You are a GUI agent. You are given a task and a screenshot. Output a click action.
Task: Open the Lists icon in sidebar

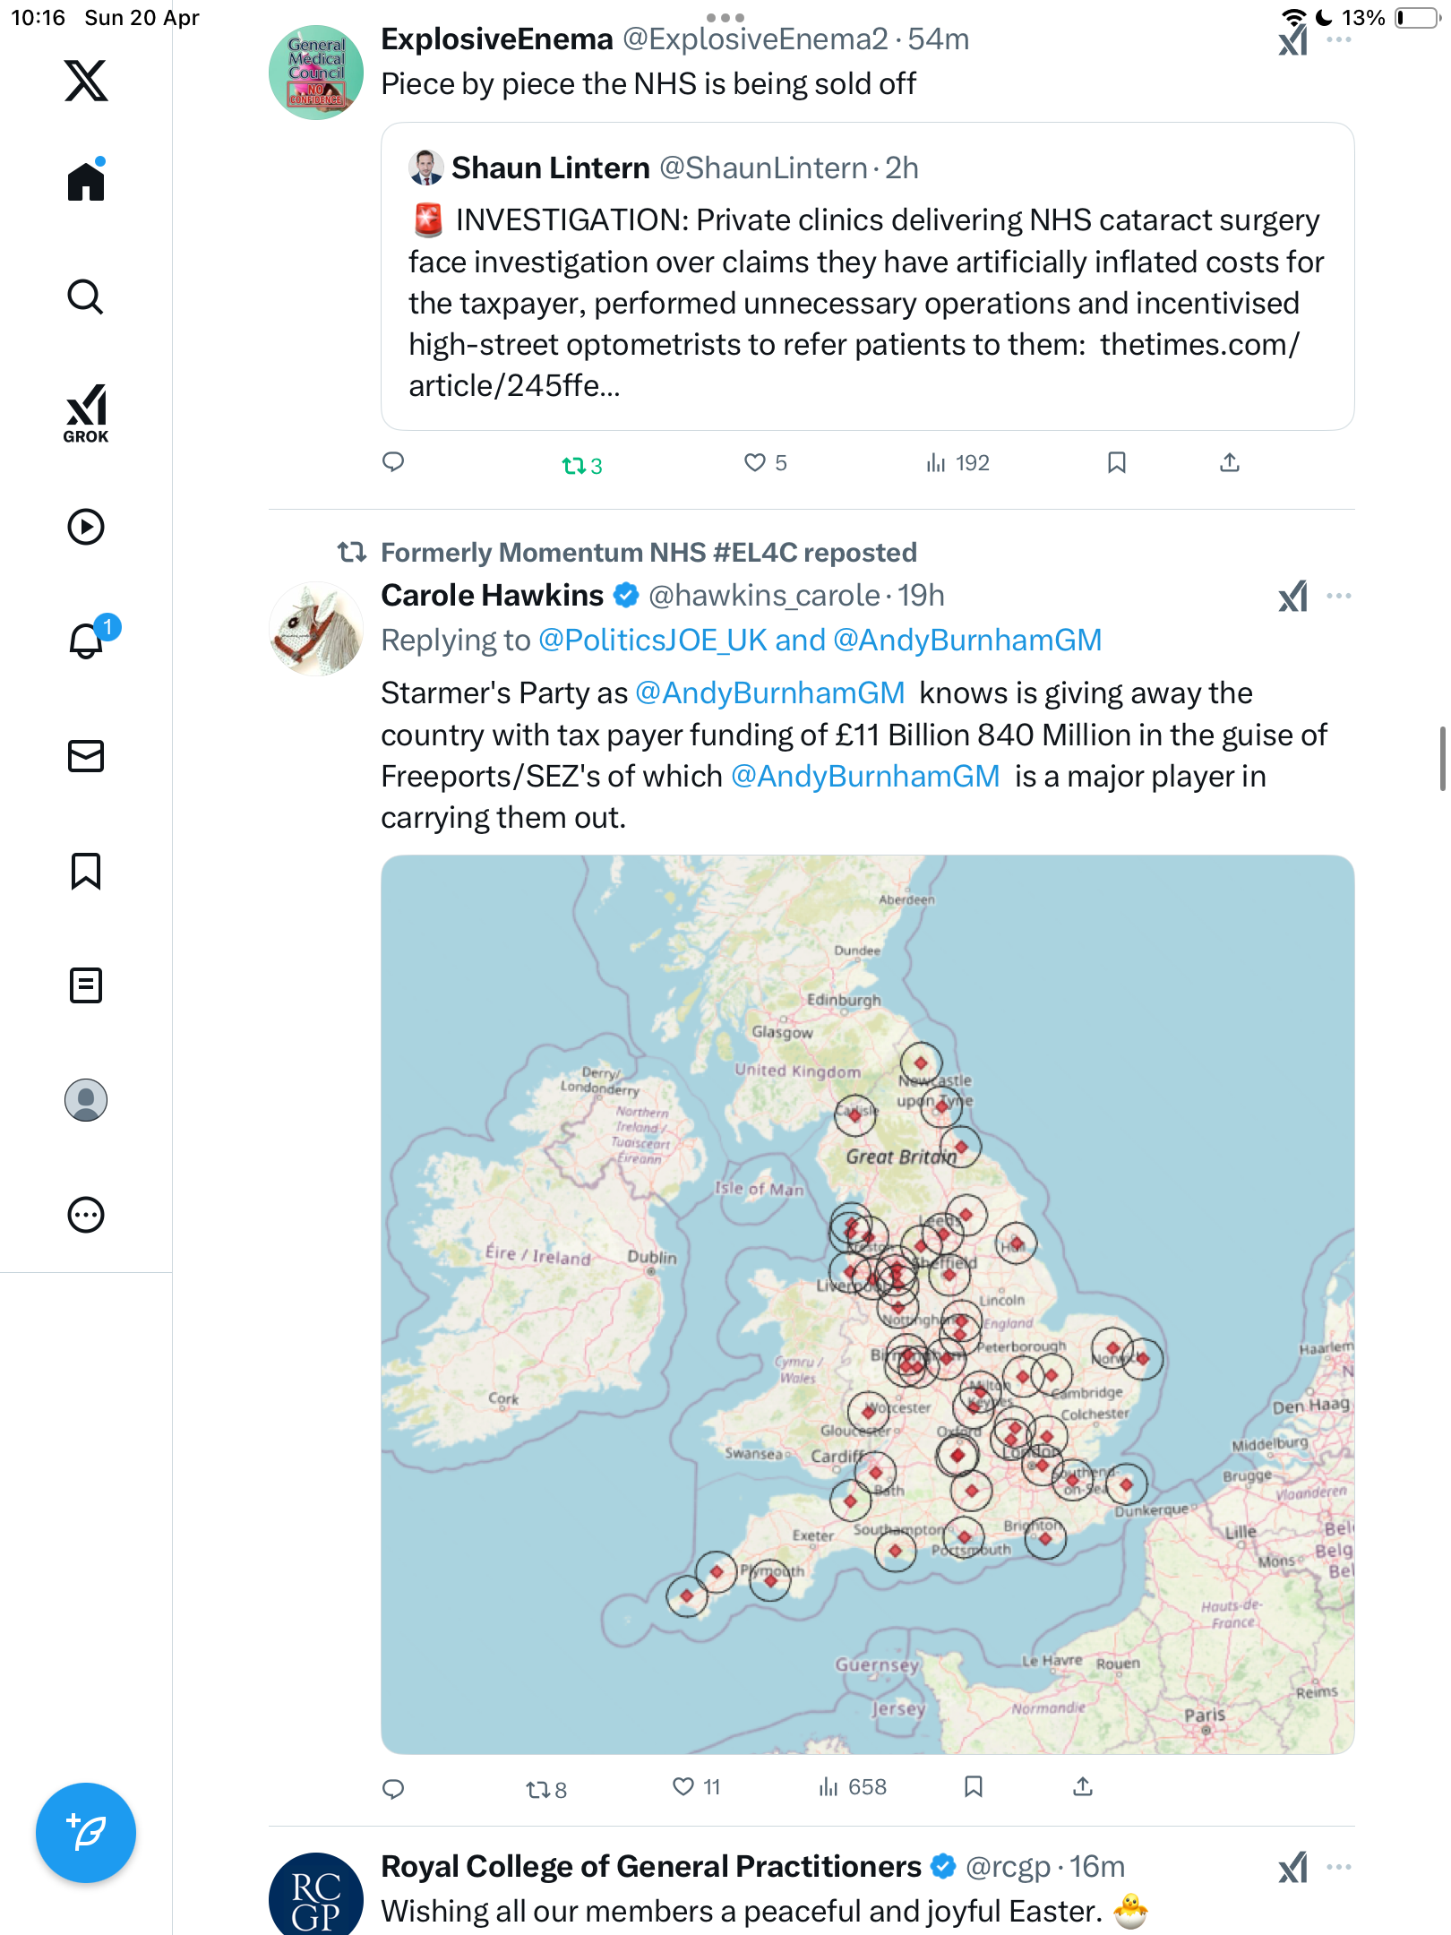pyautogui.click(x=86, y=985)
